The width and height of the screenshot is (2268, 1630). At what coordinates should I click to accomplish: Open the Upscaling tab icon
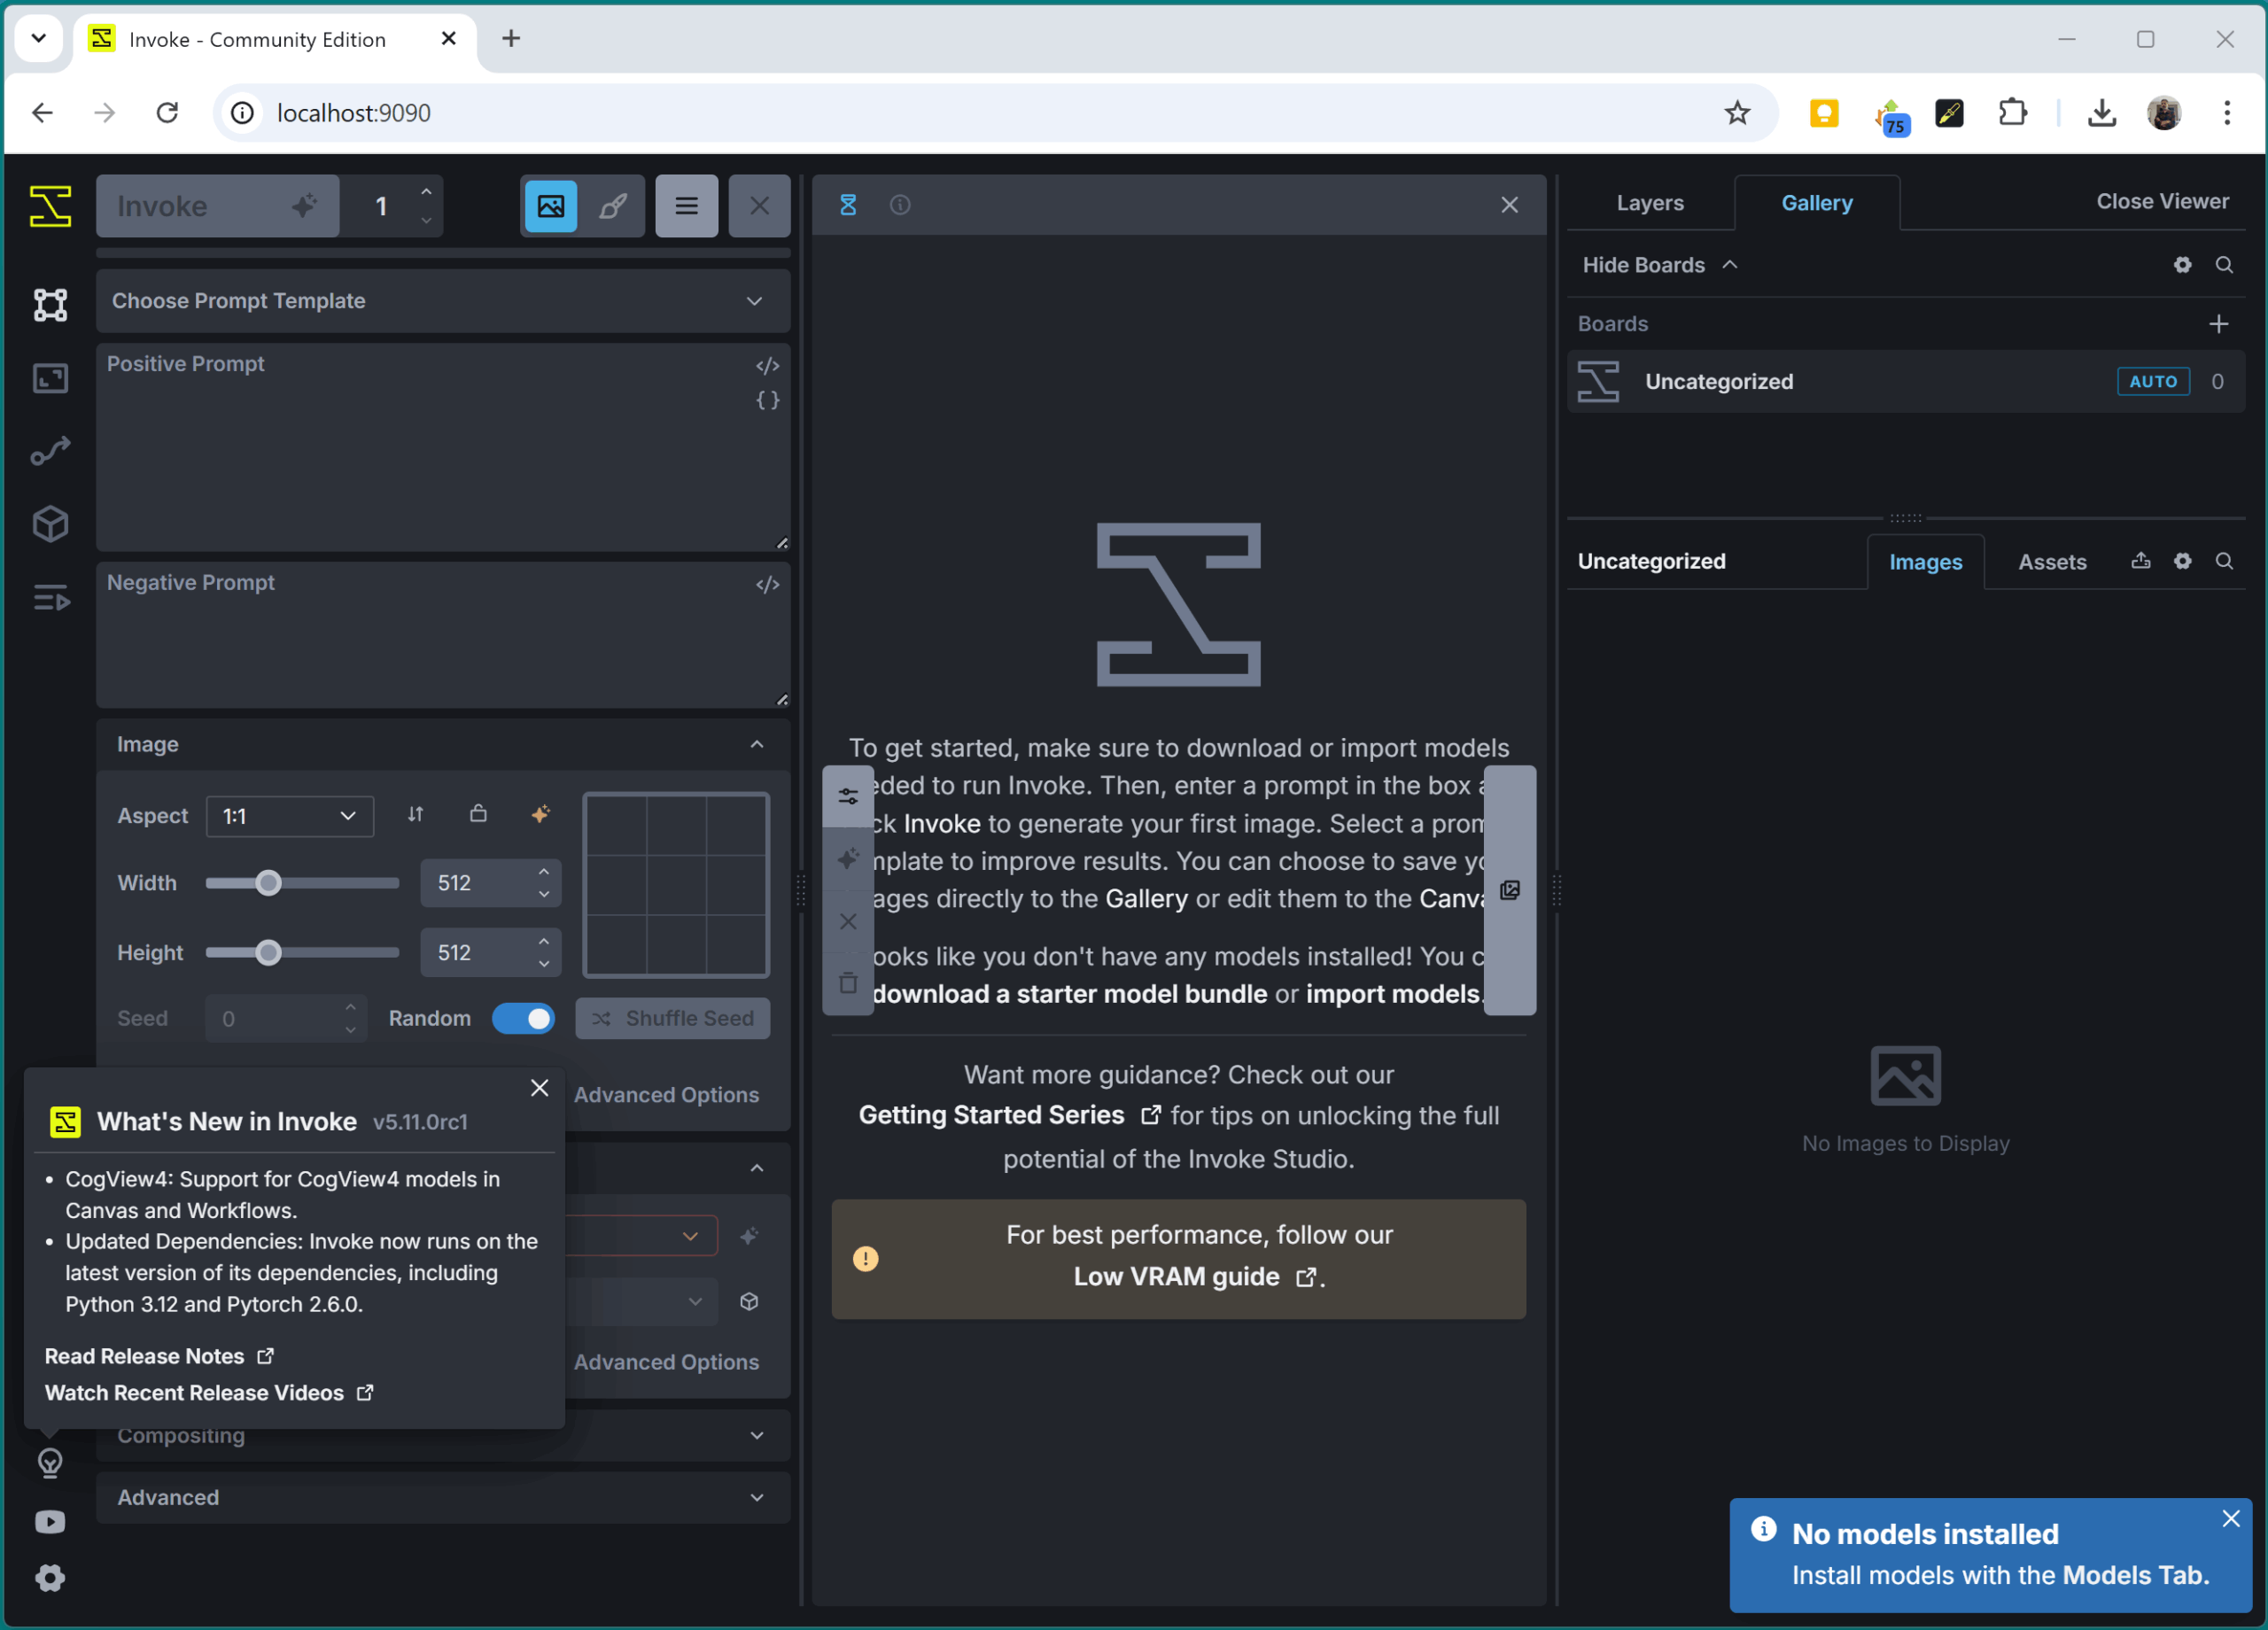[x=50, y=378]
